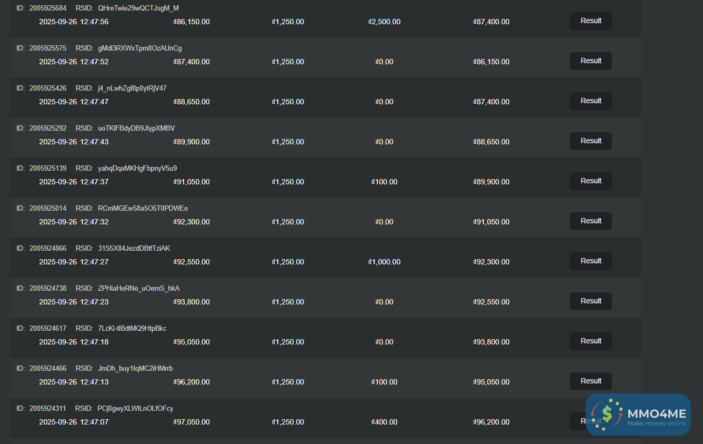The image size is (703, 444).
Task: Select the ₫97,050.00 balance value
Action: pos(192,422)
